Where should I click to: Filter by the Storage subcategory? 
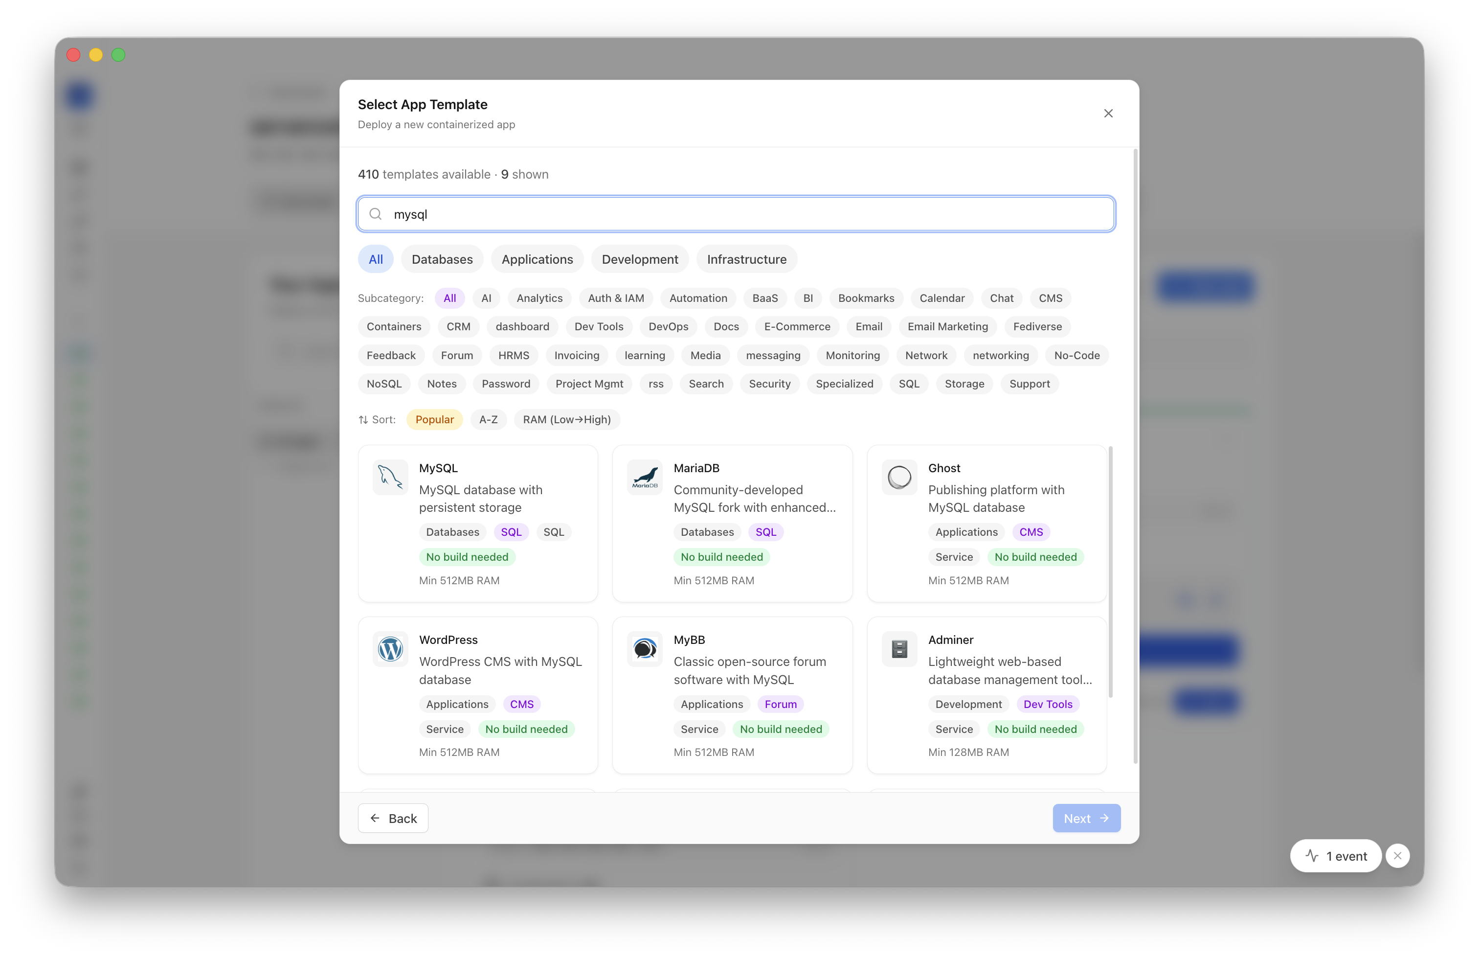pos(964,384)
